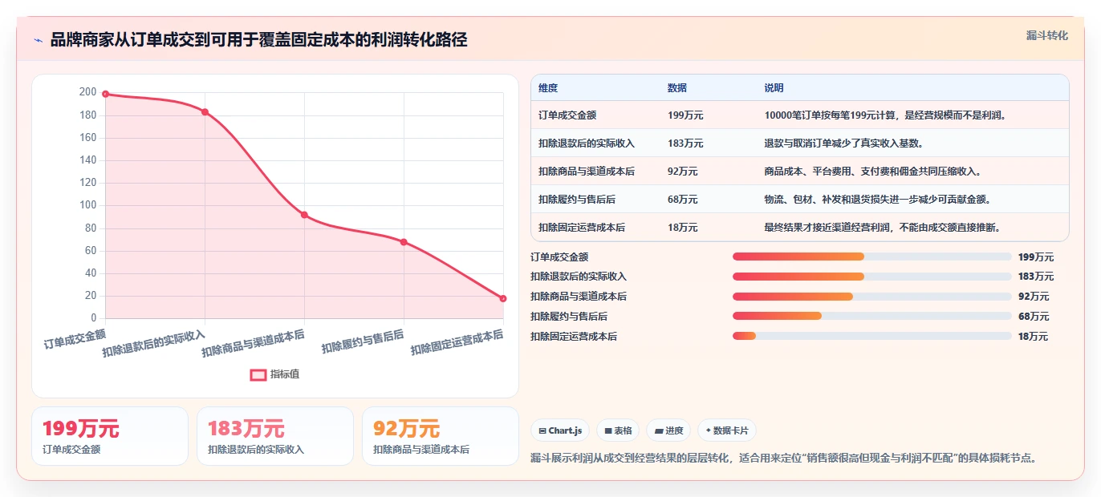Image resolution: width=1101 pixels, height=497 pixels.
Task: Click the chart point at 扣除固定运营成本后
Action: 503,298
